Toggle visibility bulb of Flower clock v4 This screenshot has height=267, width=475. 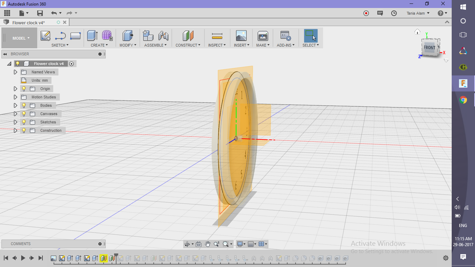18,64
